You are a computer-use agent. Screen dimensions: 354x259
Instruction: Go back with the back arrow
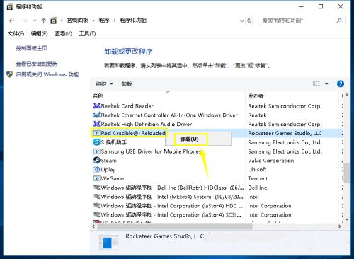(x=12, y=21)
